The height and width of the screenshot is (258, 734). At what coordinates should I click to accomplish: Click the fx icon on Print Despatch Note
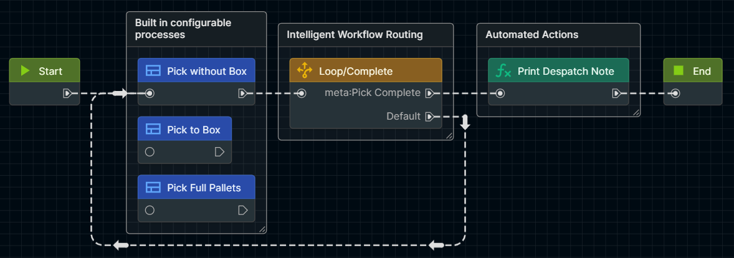(503, 71)
